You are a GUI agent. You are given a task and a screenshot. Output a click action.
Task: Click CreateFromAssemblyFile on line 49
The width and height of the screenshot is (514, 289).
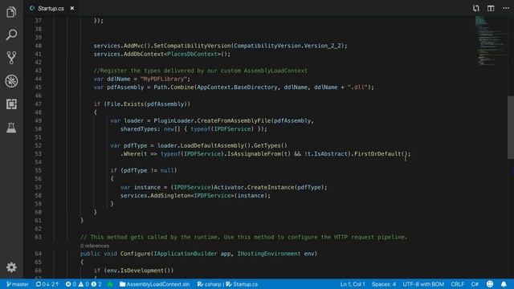(x=234, y=120)
